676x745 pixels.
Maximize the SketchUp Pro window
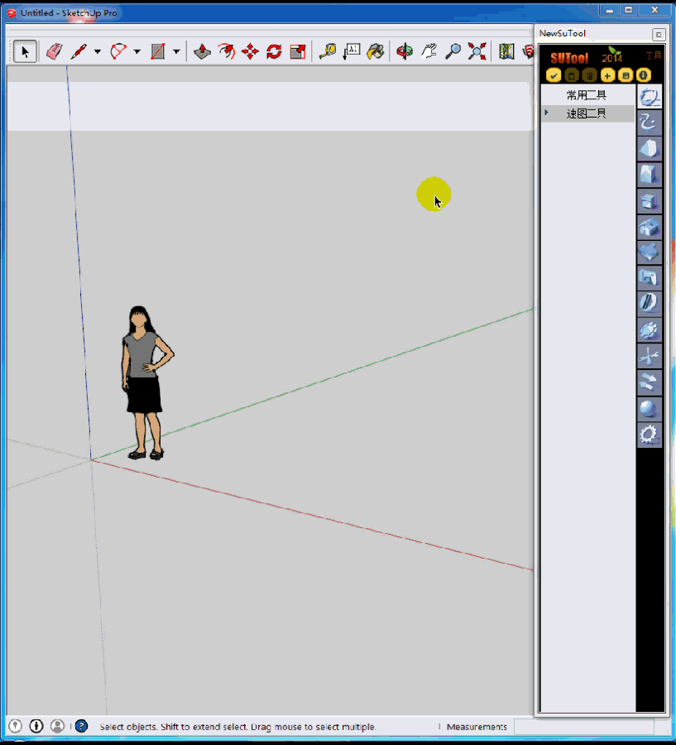click(629, 10)
